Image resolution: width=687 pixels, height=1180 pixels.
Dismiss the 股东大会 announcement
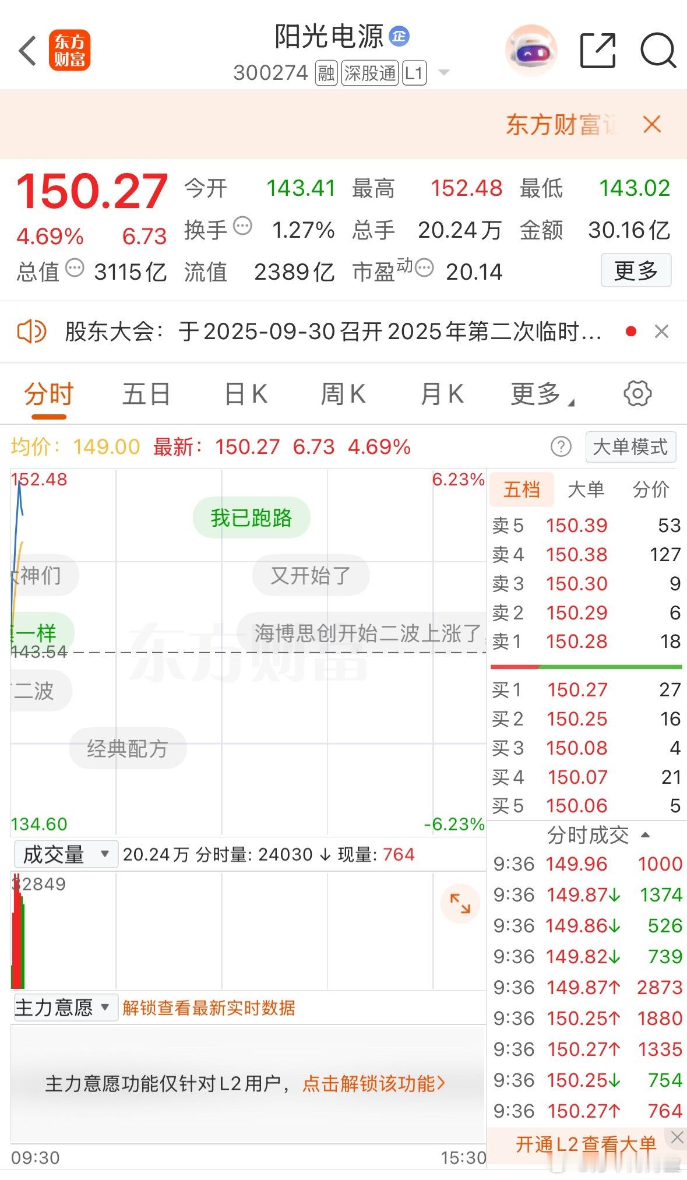point(661,332)
